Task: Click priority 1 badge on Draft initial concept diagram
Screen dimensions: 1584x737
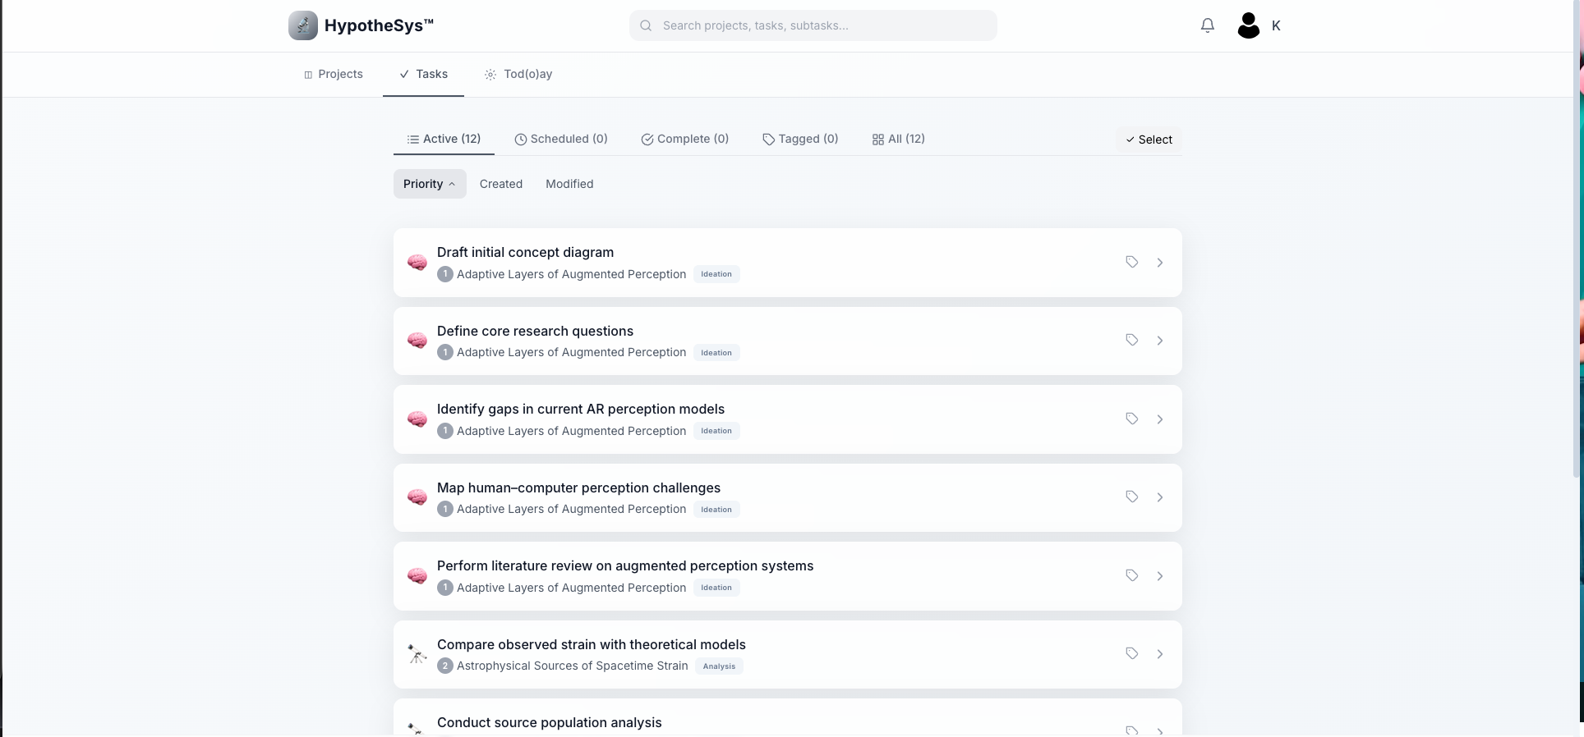Action: 445,274
